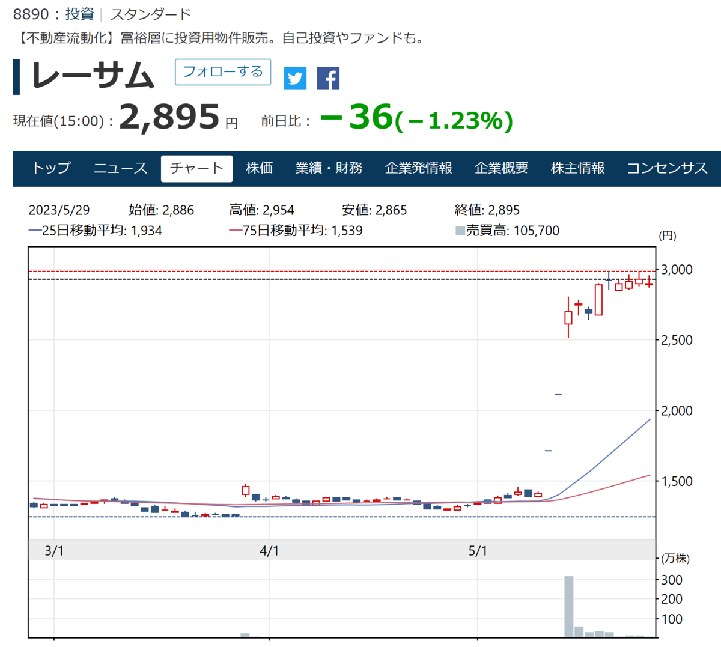Open the 企業概要 tab

[x=502, y=168]
